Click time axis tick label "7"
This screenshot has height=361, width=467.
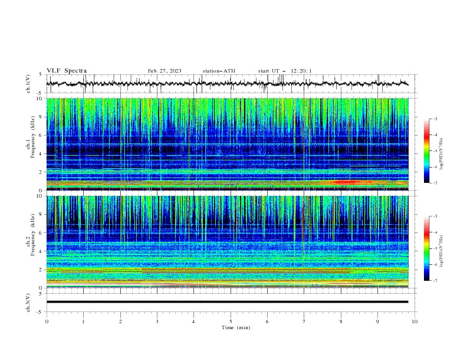click(x=304, y=321)
